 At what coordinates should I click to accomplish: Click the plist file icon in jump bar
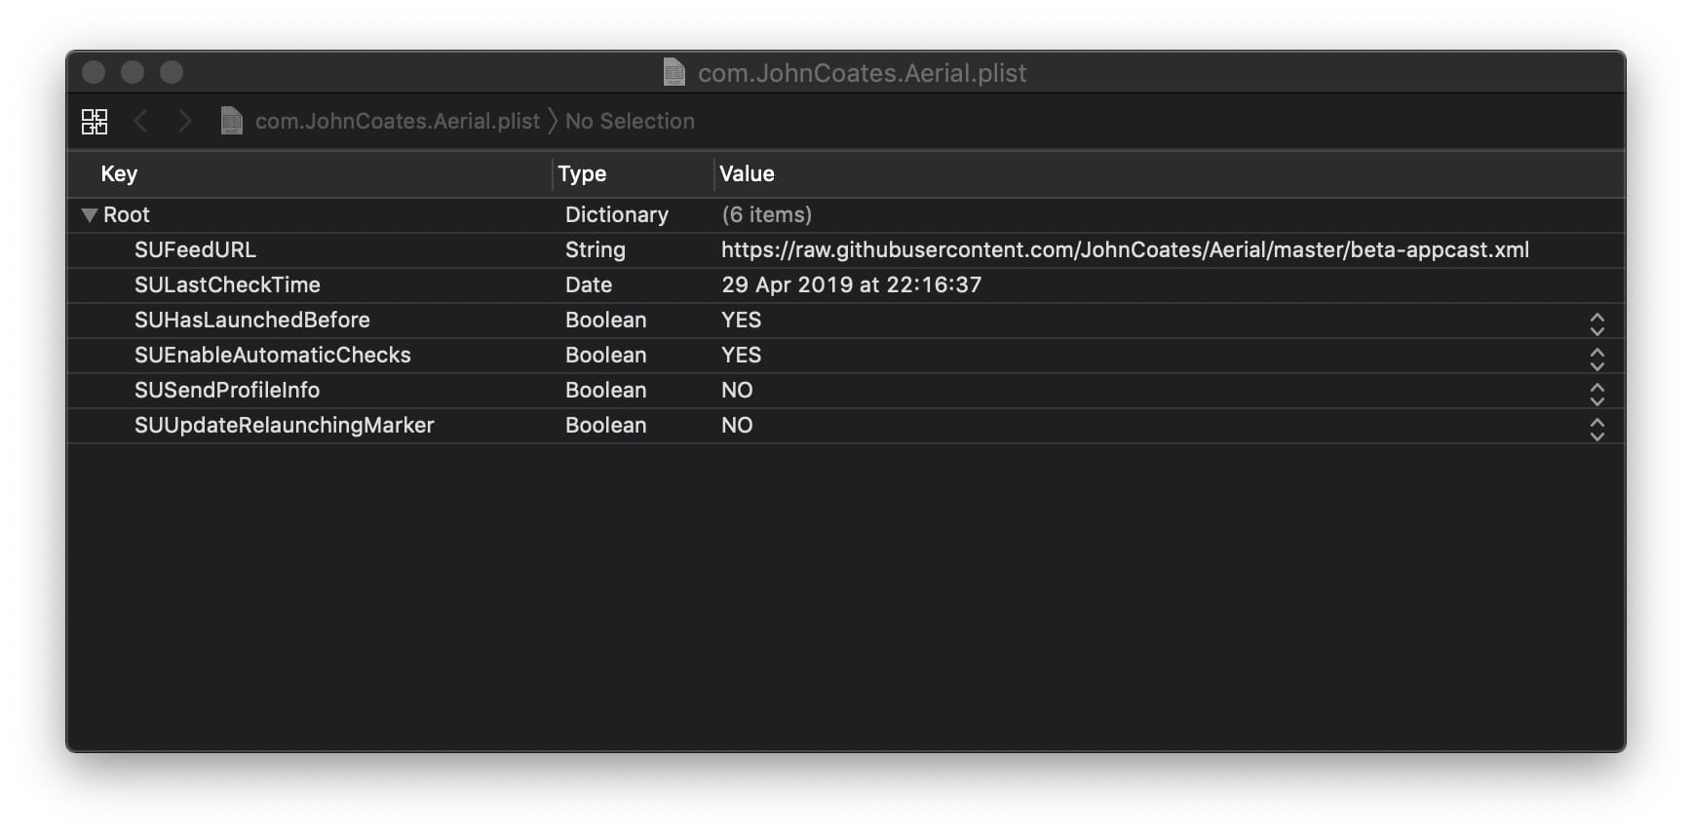pos(231,121)
